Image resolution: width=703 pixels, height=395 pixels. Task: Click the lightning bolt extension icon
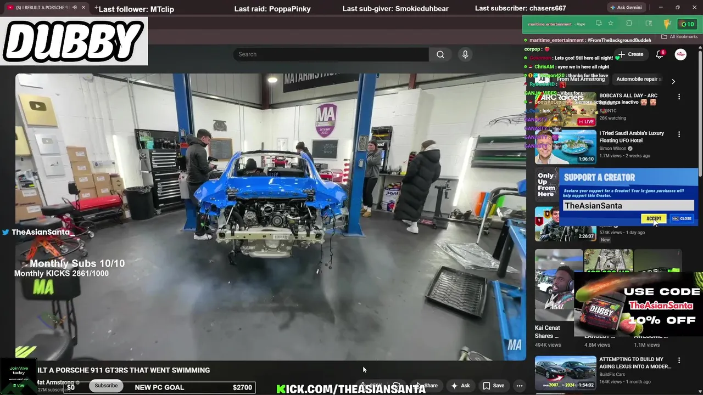(x=667, y=24)
